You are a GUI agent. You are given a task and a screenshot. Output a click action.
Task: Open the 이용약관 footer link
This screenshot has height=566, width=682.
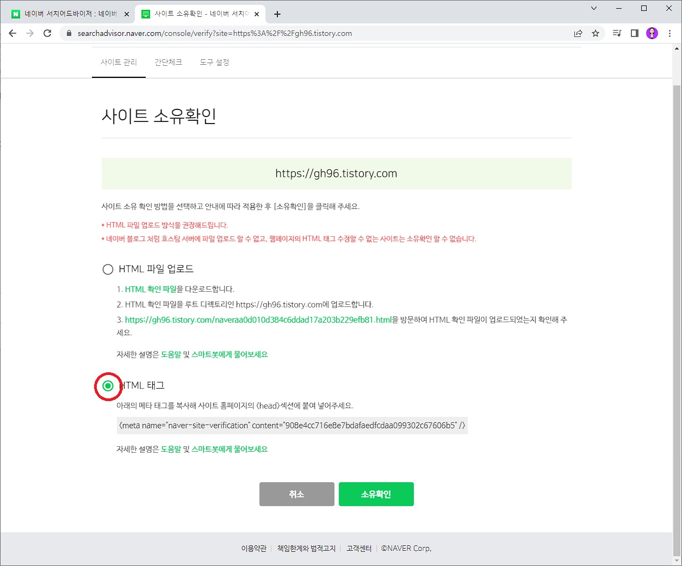254,549
